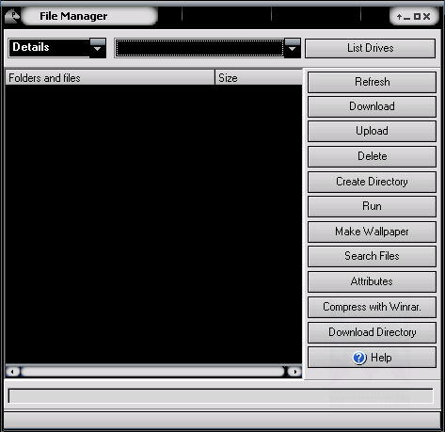
Task: Click the Refresh button
Action: pos(372,82)
